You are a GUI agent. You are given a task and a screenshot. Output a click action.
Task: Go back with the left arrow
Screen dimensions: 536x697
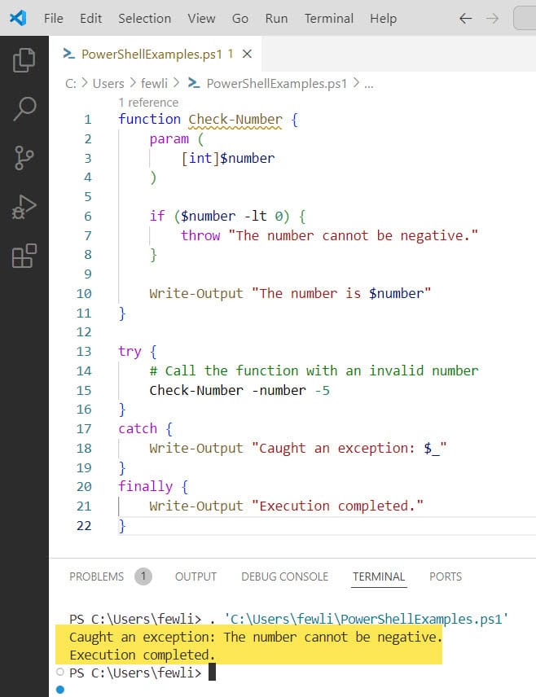pyautogui.click(x=465, y=18)
